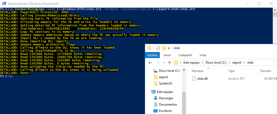Open Descargas in navigation pane
The image size is (277, 114).
coord(166,98)
